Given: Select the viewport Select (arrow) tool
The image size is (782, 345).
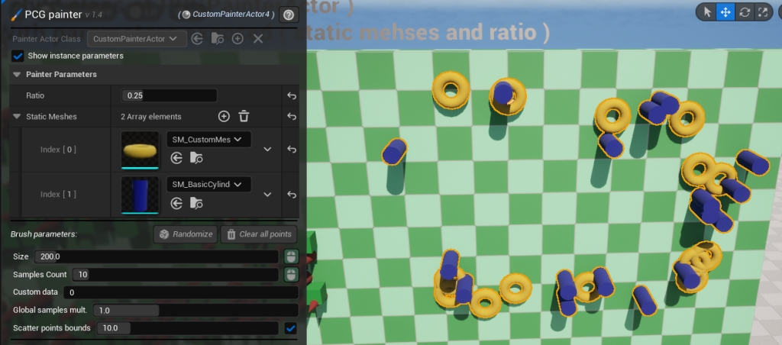Looking at the screenshot, I should 707,12.
